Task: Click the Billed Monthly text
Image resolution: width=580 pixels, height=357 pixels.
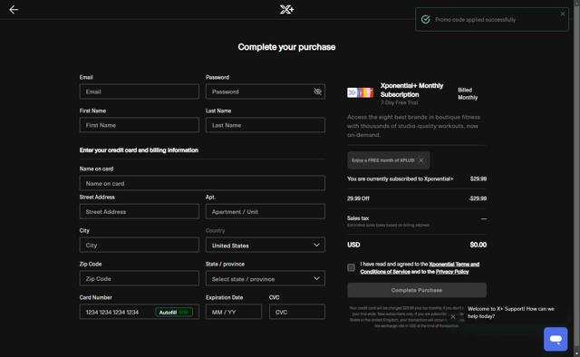Action: [x=468, y=93]
